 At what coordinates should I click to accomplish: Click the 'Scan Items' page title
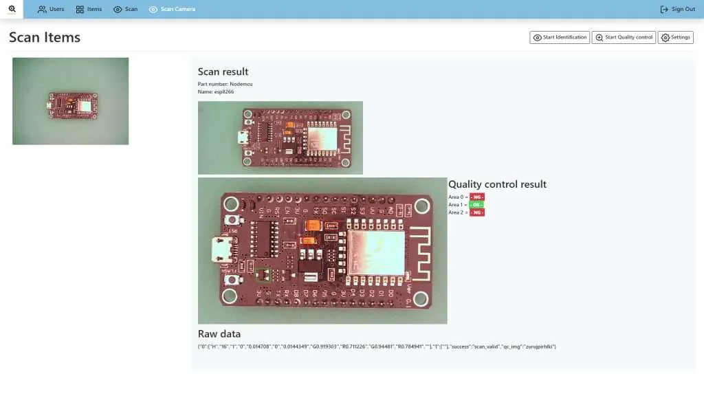(x=45, y=37)
